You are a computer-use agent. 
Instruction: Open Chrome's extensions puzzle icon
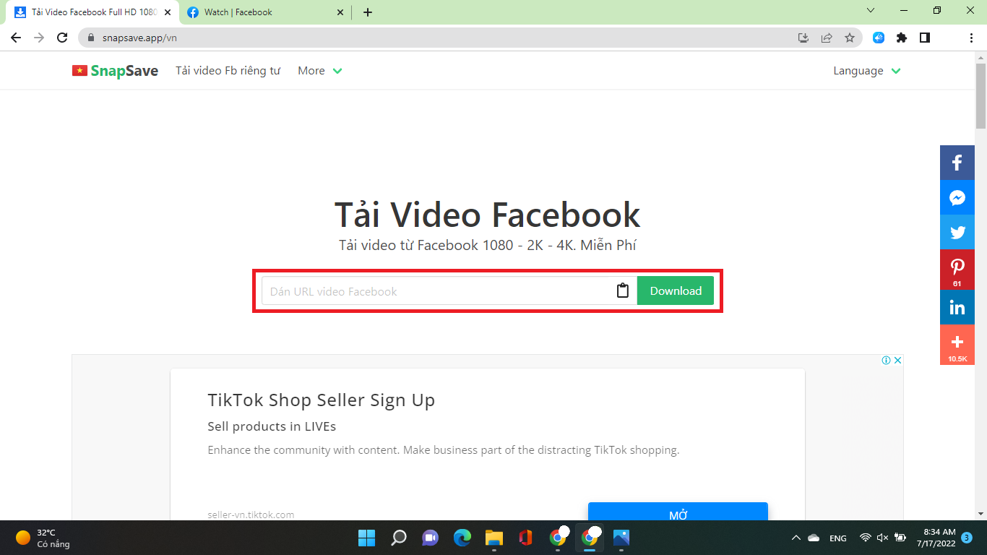(x=902, y=37)
